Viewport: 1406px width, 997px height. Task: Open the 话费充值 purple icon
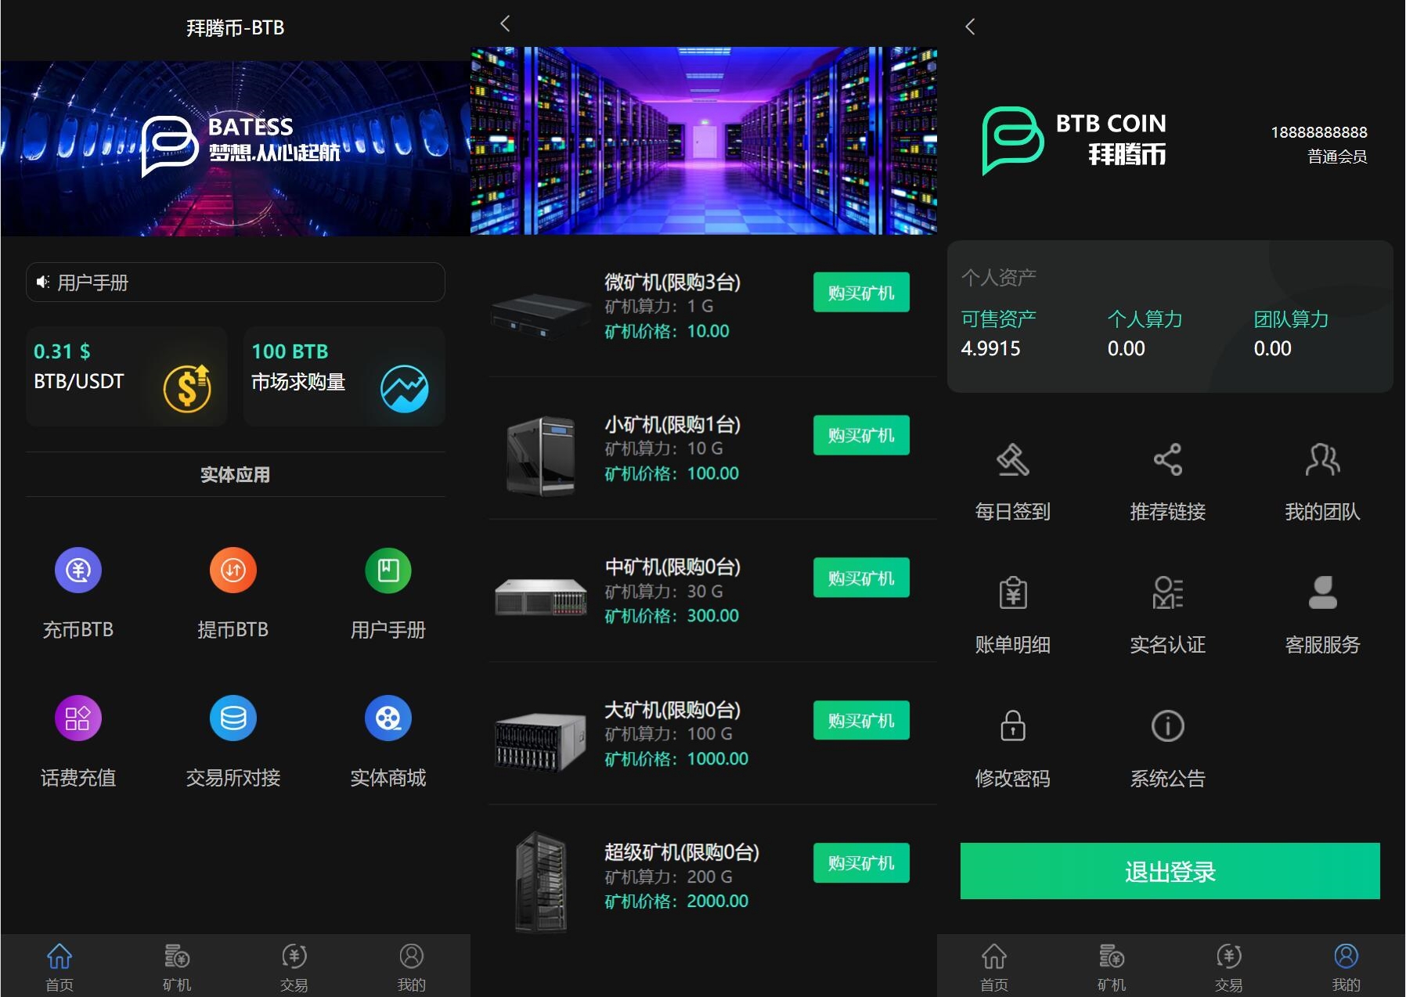[x=78, y=718]
